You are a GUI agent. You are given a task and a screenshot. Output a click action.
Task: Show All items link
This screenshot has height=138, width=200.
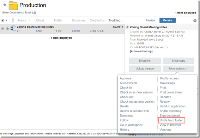coord(35,12)
